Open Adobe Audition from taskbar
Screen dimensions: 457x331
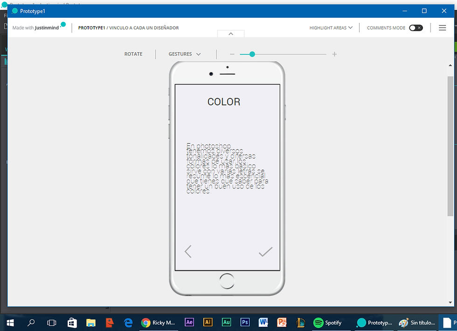pyautogui.click(x=227, y=322)
